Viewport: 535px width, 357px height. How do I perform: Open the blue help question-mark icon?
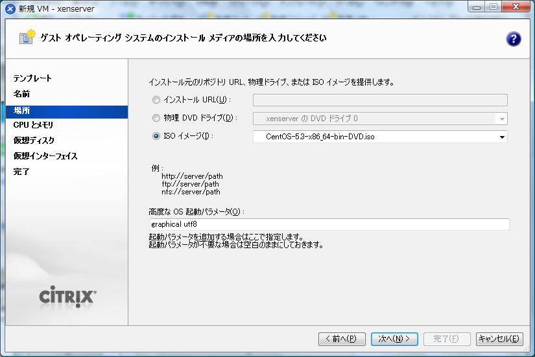pyautogui.click(x=513, y=39)
